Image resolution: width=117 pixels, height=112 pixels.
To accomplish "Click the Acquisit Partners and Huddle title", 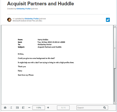I will click(x=40, y=4).
